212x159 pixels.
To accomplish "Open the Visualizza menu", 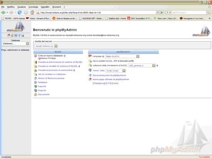I will click(21, 7).
